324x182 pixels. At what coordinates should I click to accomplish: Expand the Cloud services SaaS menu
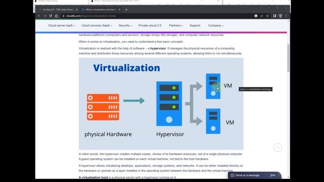[97, 26]
